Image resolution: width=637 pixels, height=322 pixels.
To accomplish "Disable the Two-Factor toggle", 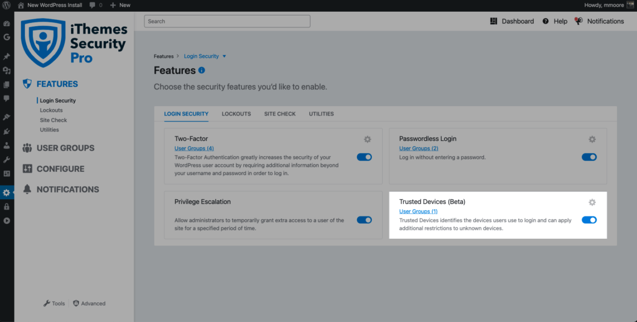I will pyautogui.click(x=365, y=157).
